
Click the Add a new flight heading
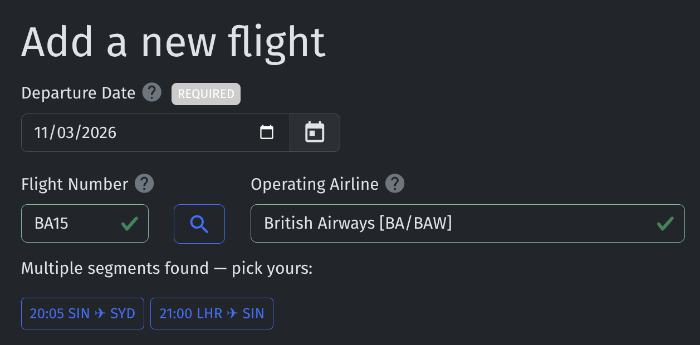point(173,42)
